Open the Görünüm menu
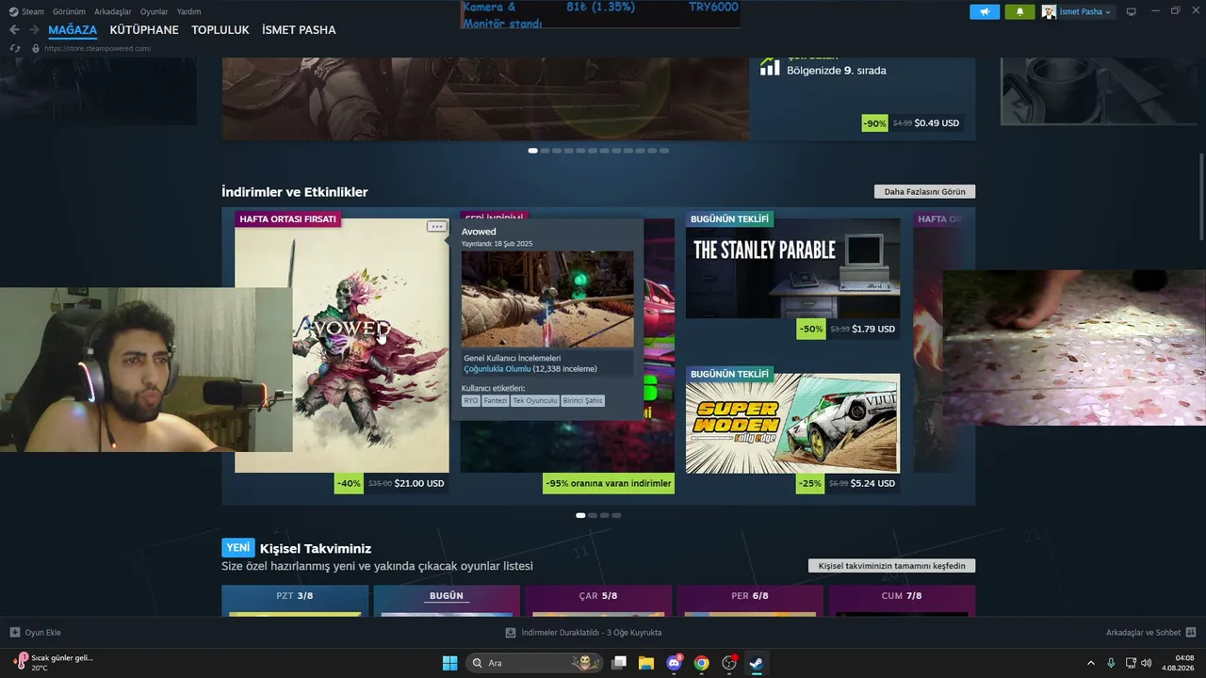 pyautogui.click(x=69, y=11)
